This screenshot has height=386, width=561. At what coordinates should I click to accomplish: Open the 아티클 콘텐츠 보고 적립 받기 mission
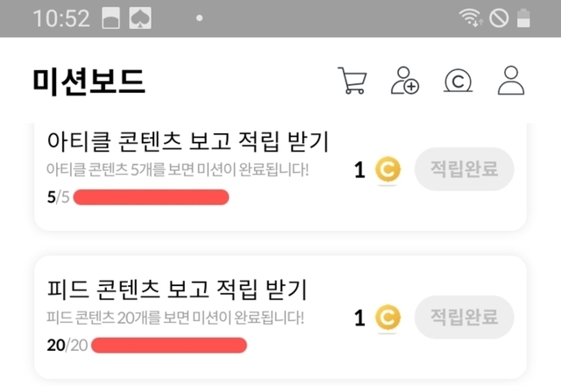coord(187,141)
